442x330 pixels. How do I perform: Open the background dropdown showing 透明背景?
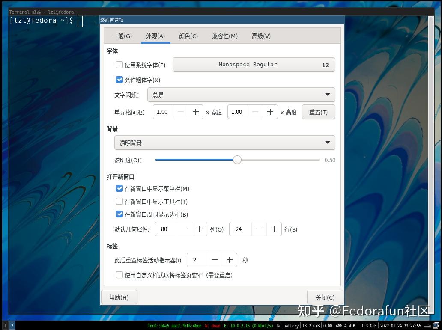(x=225, y=142)
